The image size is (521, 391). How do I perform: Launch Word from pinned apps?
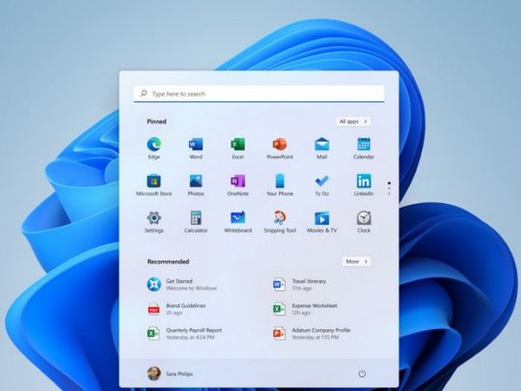tap(196, 148)
